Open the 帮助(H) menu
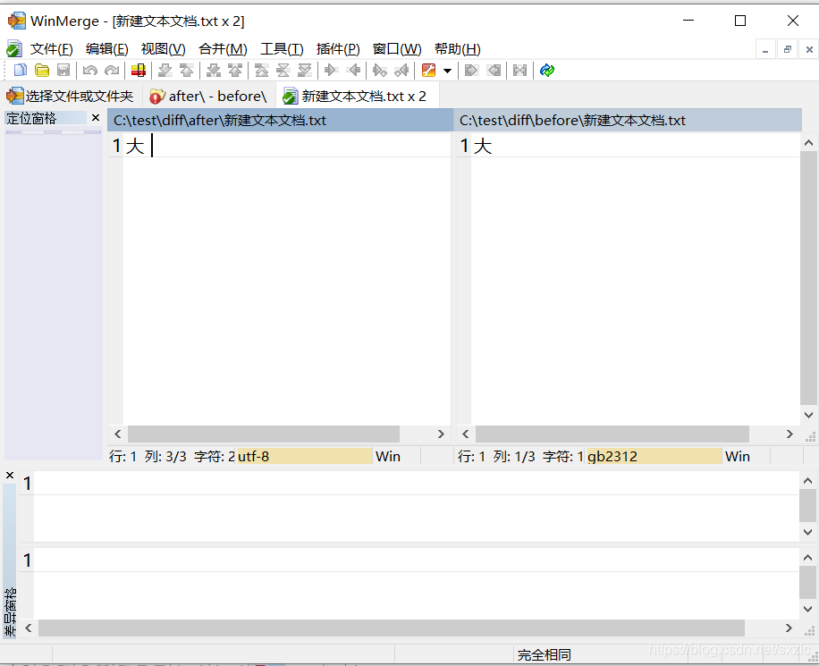 click(x=457, y=49)
